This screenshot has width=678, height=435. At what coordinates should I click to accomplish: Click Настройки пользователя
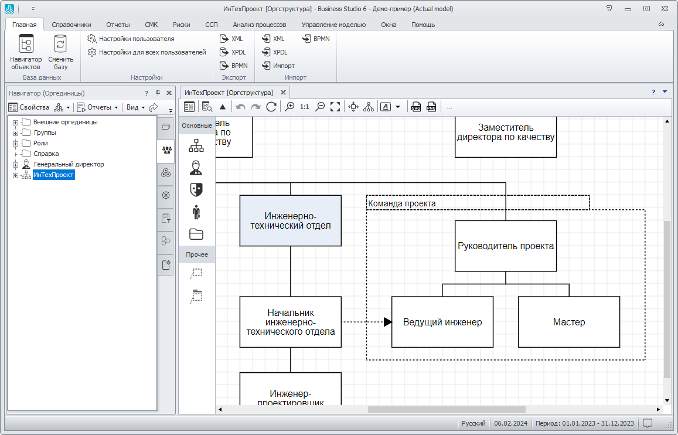pyautogui.click(x=136, y=39)
